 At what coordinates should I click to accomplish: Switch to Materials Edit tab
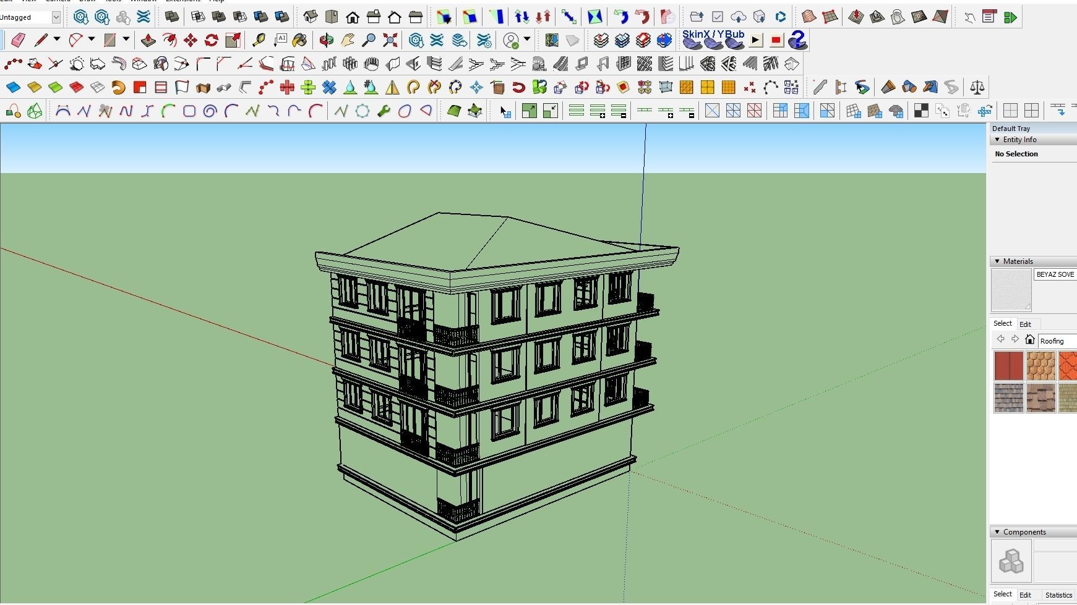click(x=1025, y=324)
